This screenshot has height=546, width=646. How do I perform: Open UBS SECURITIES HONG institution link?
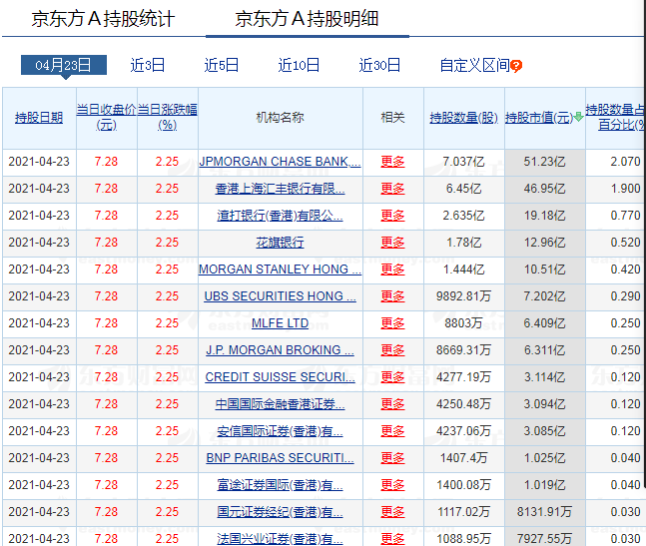click(280, 296)
